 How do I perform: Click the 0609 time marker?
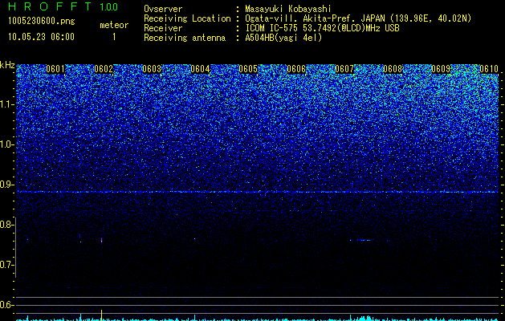click(x=441, y=69)
